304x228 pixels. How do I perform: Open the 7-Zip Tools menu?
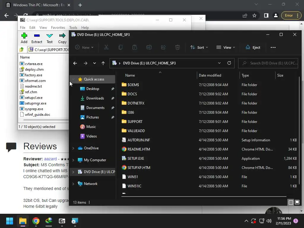pyautogui.click(x=73, y=28)
